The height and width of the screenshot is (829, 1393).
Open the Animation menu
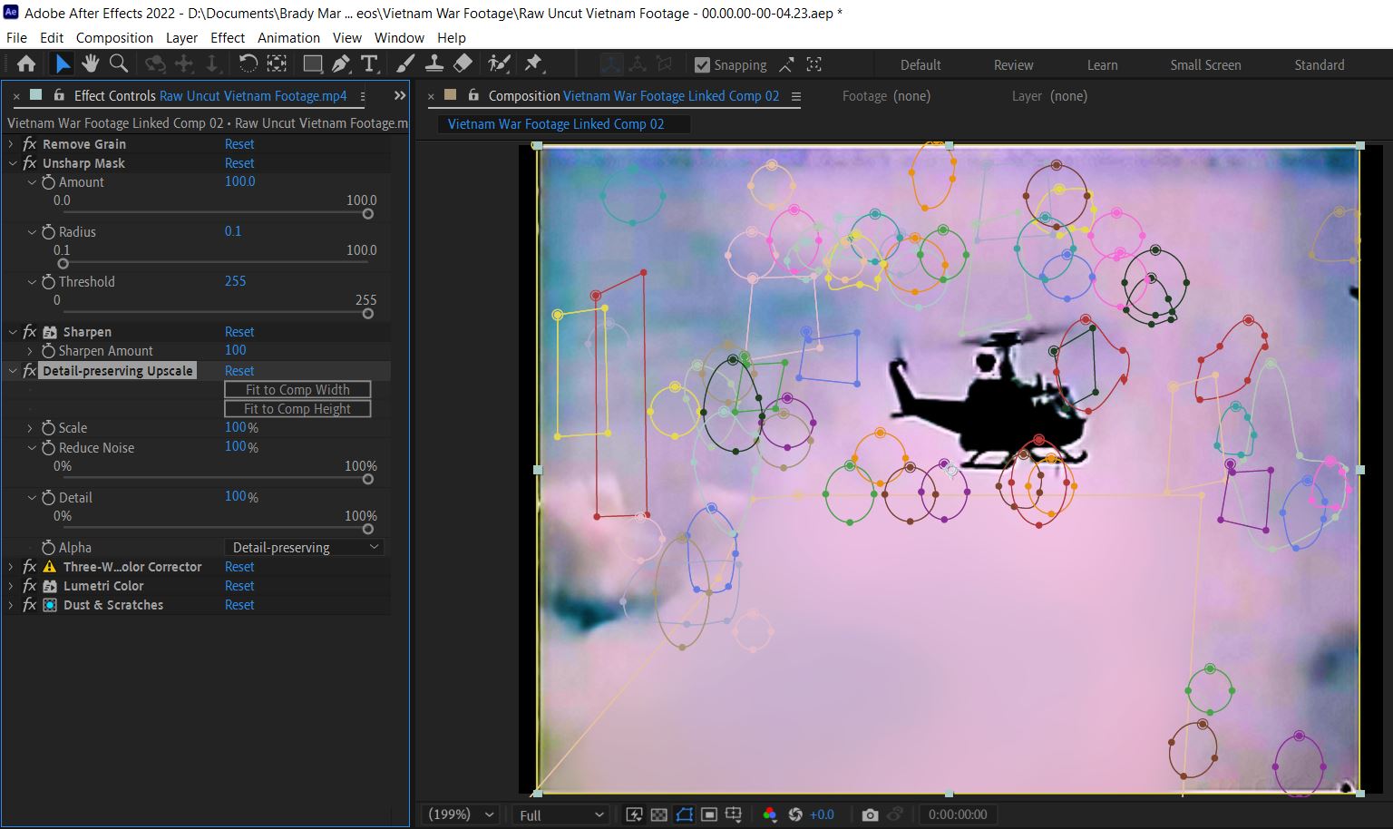(x=288, y=37)
